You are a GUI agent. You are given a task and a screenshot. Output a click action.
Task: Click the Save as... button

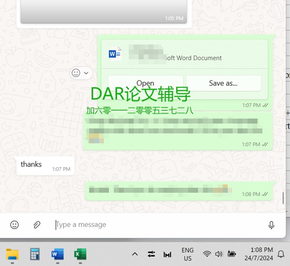point(223,83)
